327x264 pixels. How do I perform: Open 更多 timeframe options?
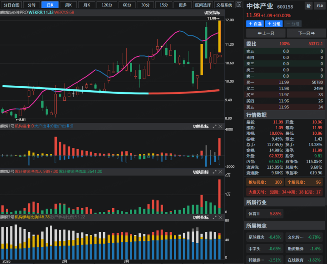click(x=183, y=5)
